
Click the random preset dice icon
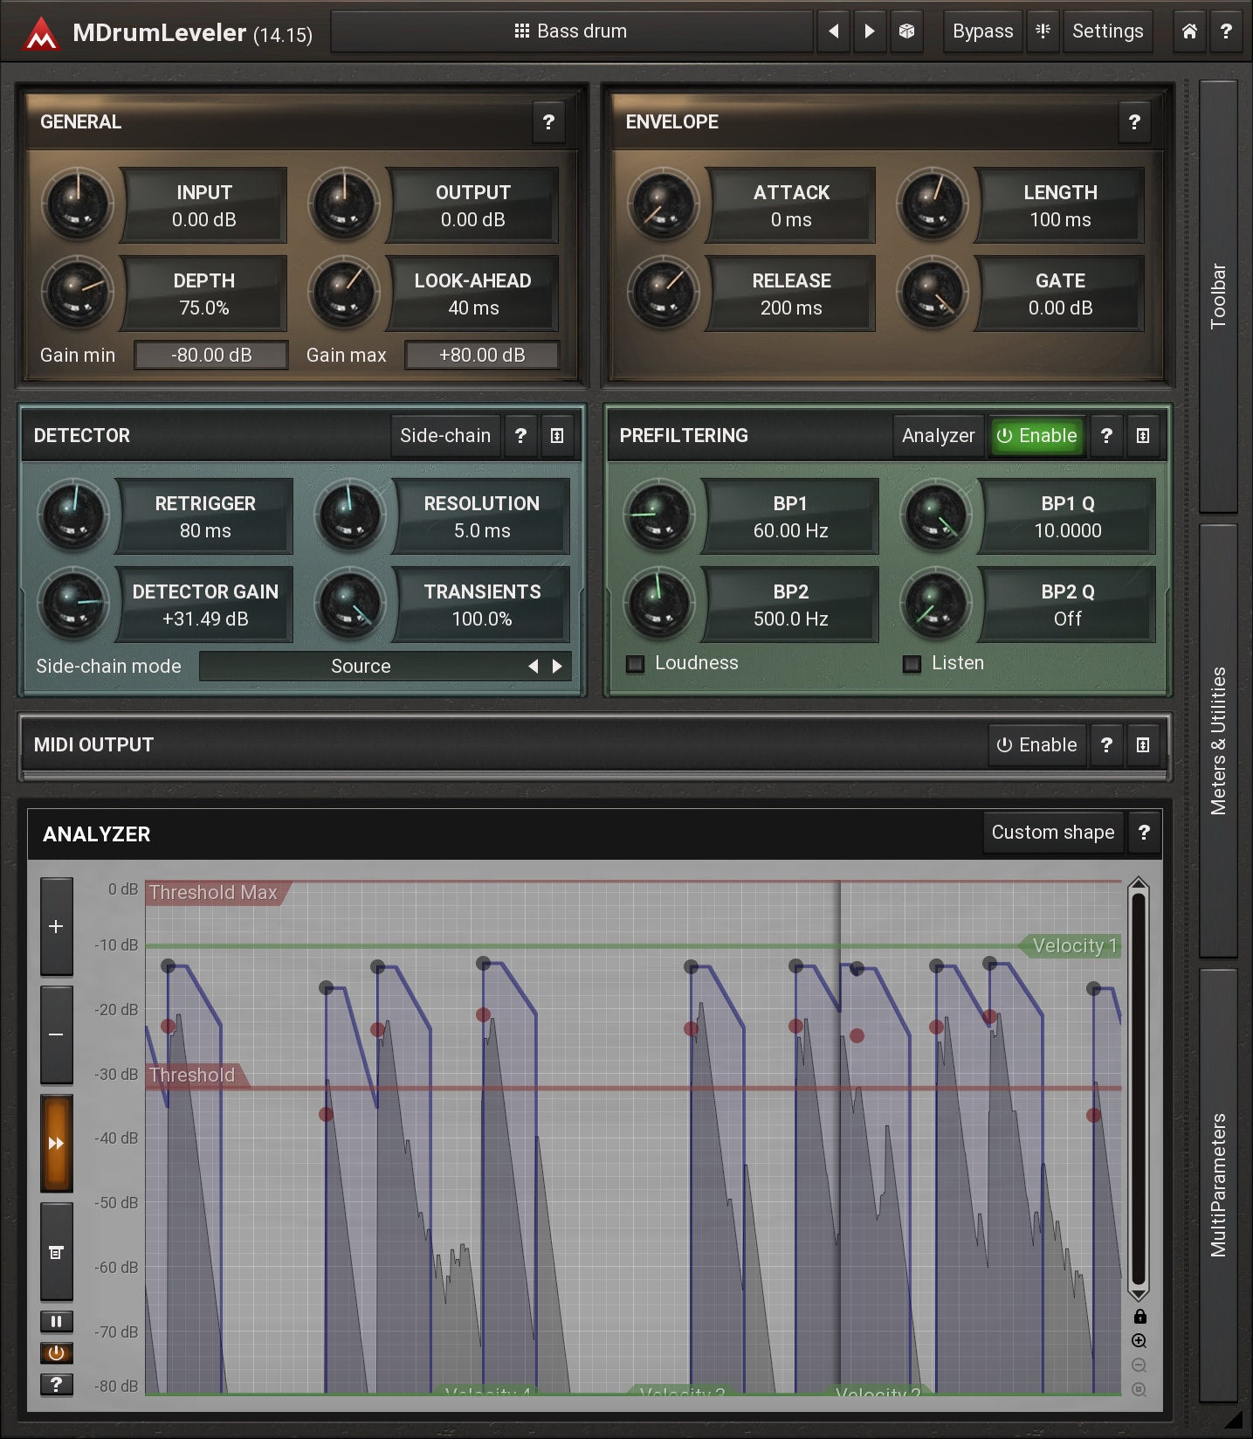pyautogui.click(x=906, y=31)
